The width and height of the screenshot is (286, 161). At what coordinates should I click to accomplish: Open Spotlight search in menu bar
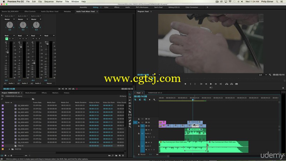point(277,1)
